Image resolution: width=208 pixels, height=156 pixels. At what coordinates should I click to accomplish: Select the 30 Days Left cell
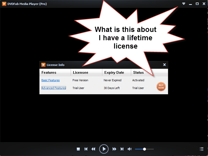tap(112, 88)
